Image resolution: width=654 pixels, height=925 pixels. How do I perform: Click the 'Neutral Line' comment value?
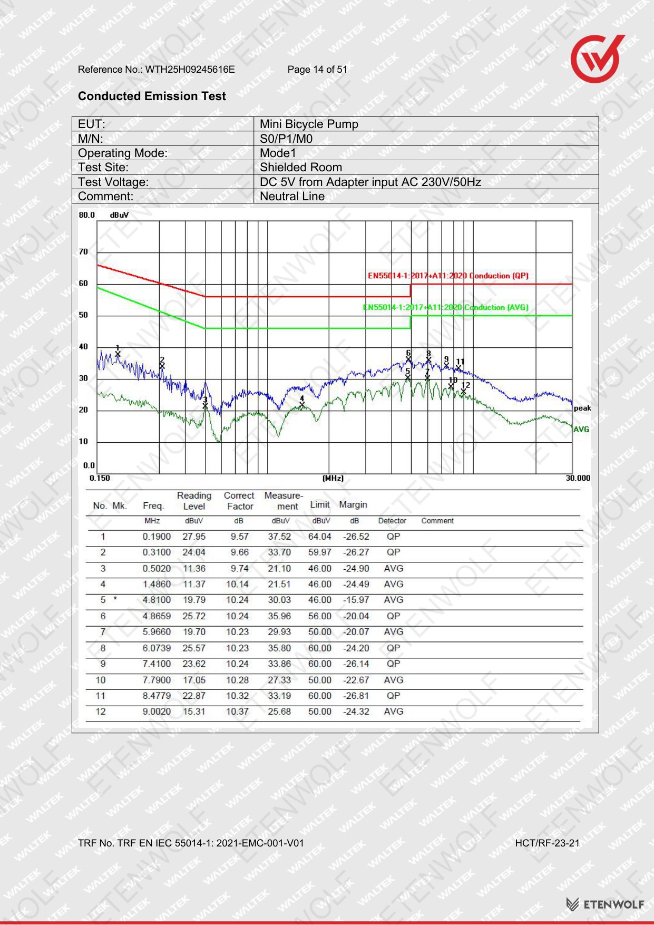point(292,196)
